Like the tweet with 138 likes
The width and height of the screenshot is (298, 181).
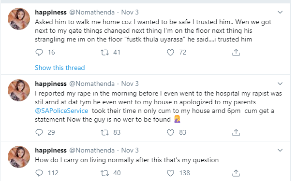pos(170,173)
